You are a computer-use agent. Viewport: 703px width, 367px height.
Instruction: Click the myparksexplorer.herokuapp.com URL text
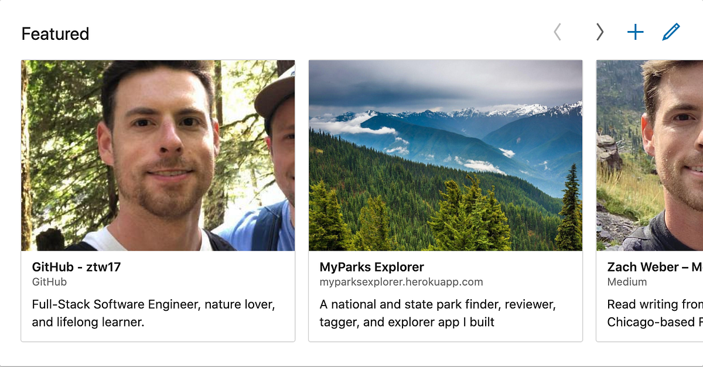tap(401, 282)
